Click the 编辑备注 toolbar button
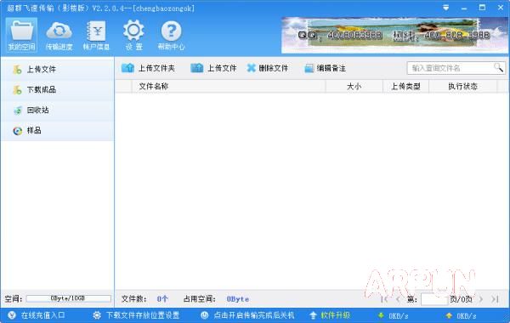 325,68
